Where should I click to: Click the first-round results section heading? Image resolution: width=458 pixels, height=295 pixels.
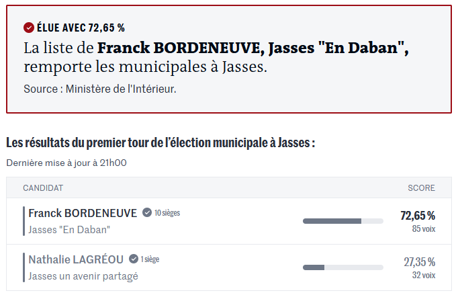(161, 142)
